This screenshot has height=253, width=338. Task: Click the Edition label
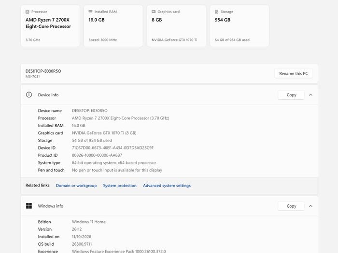tap(44, 222)
